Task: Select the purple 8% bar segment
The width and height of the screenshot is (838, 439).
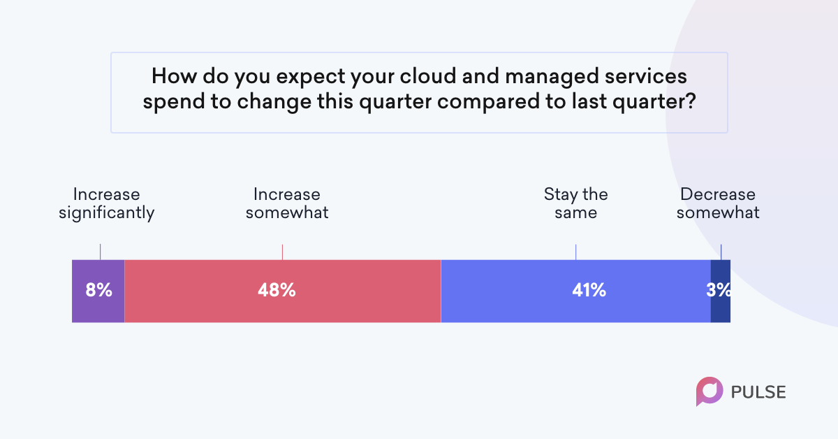Action: 98,291
